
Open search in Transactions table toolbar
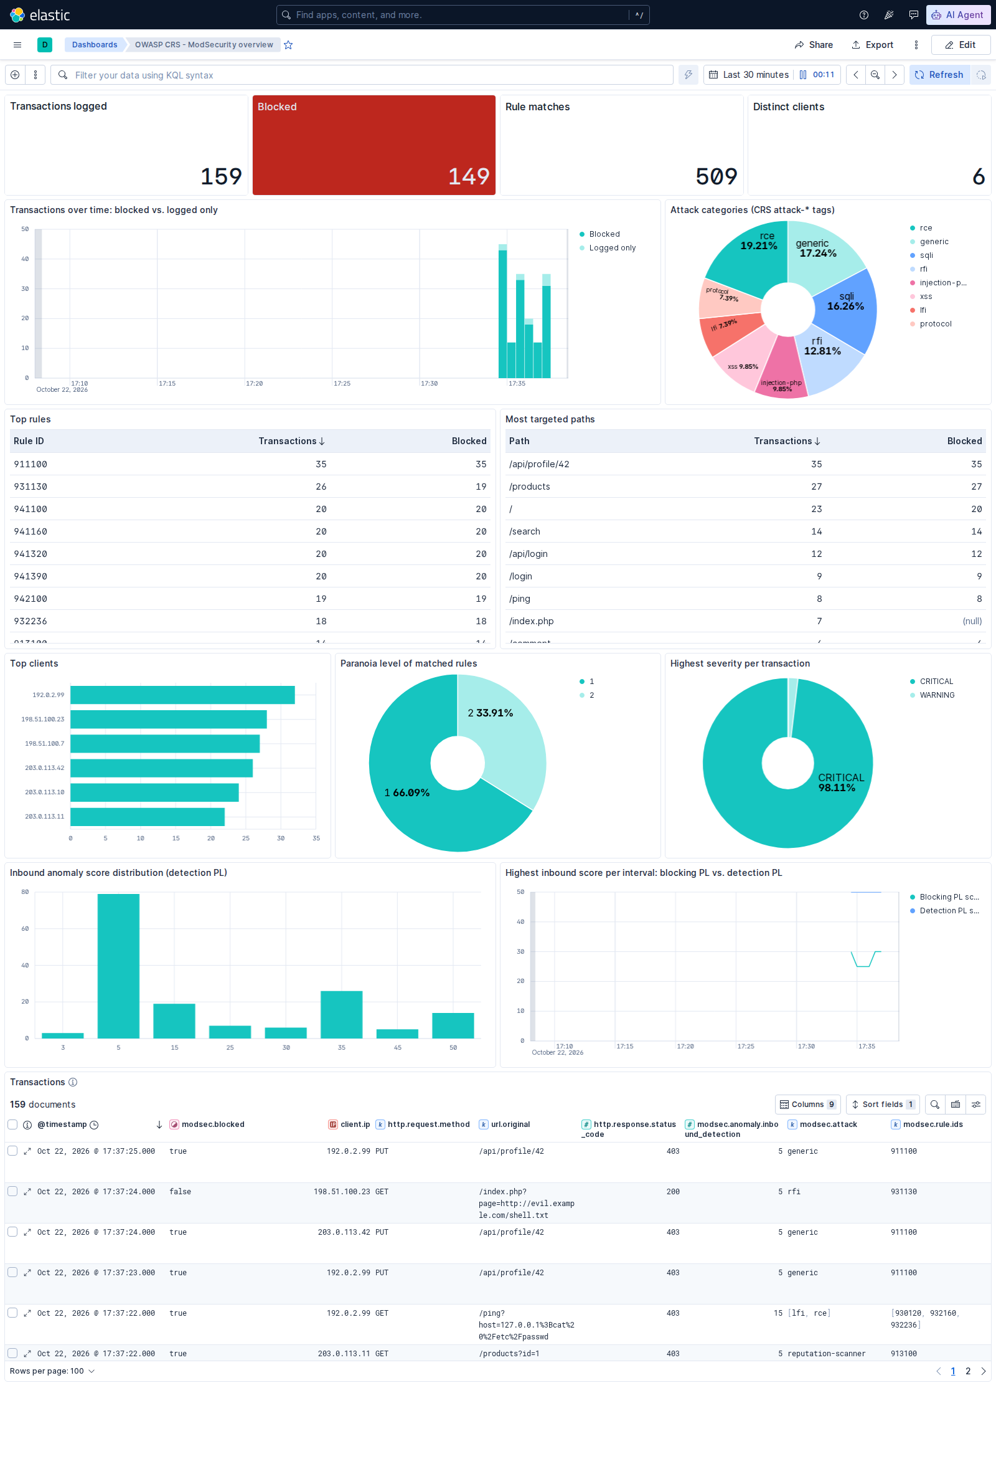coord(935,1105)
